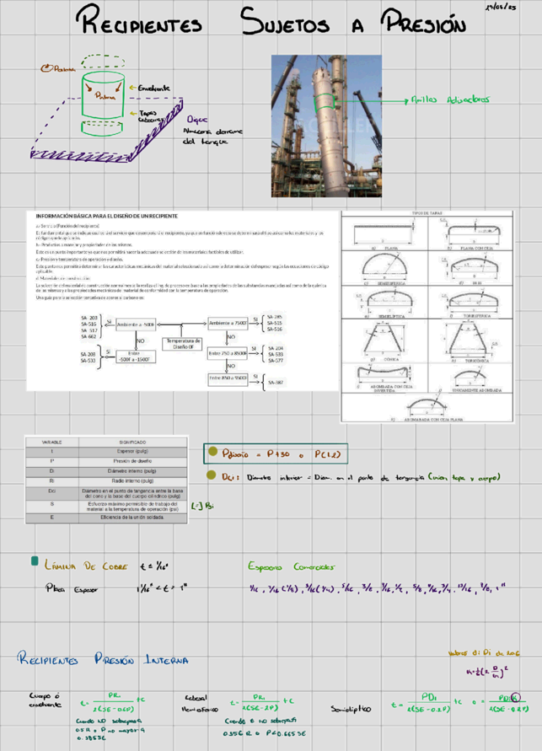This screenshot has height=751, width=542.
Task: Select the 'Presión de diseño' table cell
Action: tap(132, 461)
